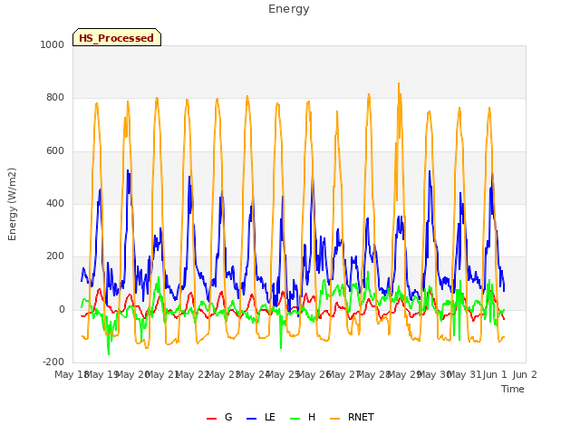The image size is (580, 435).
Task: Click the Energy (W/m2) y-axis title
Action: [12, 204]
